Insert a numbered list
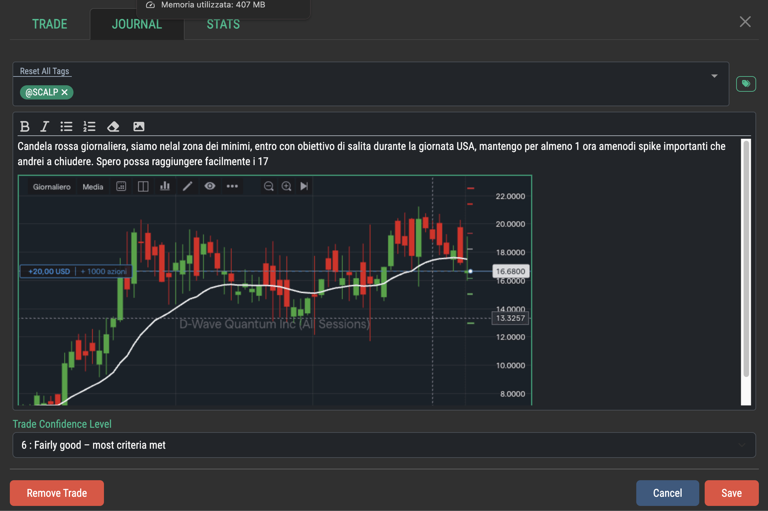Screen dimensions: 768x511 tap(89, 127)
